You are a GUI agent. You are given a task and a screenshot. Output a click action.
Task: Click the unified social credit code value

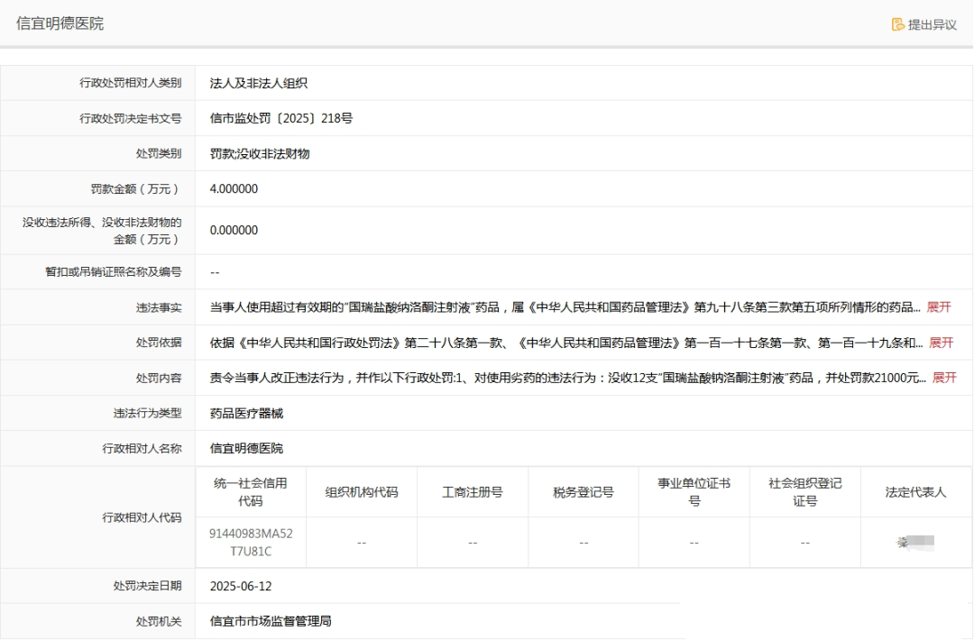point(251,542)
